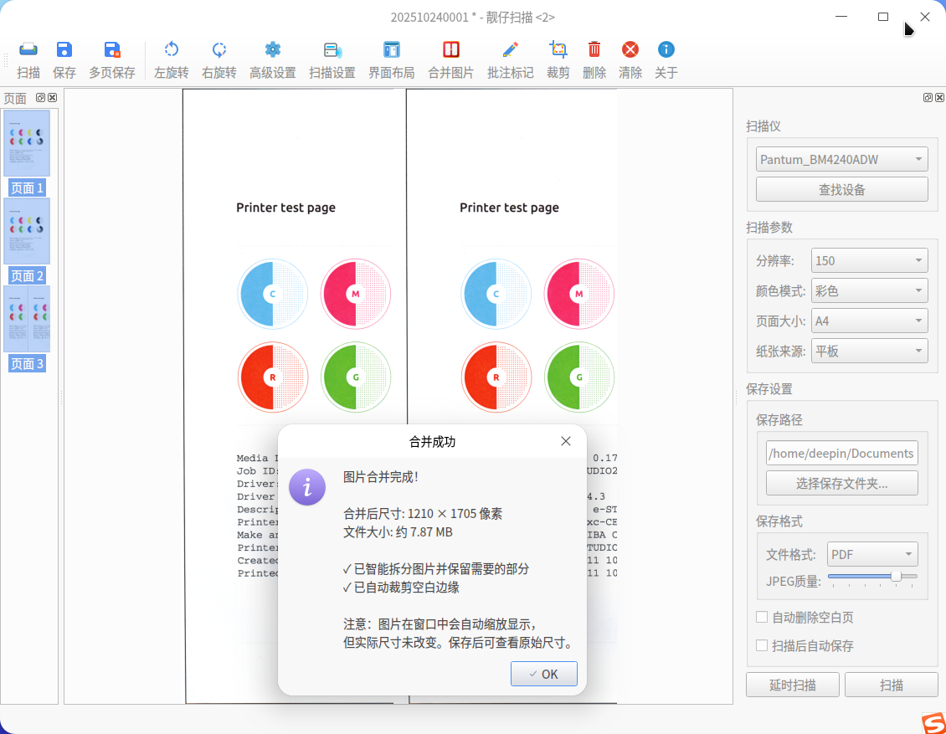Select the 合并图片 merge images tool

click(x=450, y=59)
